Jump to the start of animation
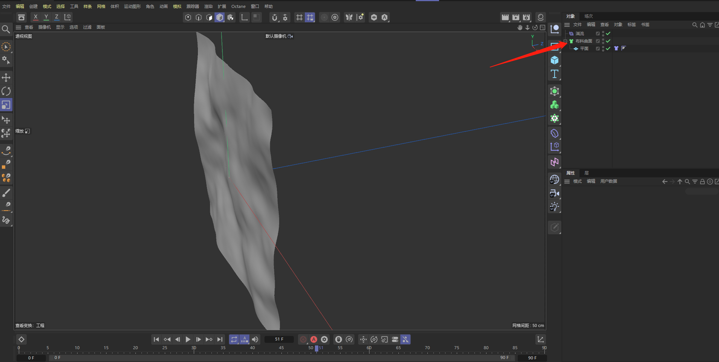The width and height of the screenshot is (719, 362). pos(157,339)
